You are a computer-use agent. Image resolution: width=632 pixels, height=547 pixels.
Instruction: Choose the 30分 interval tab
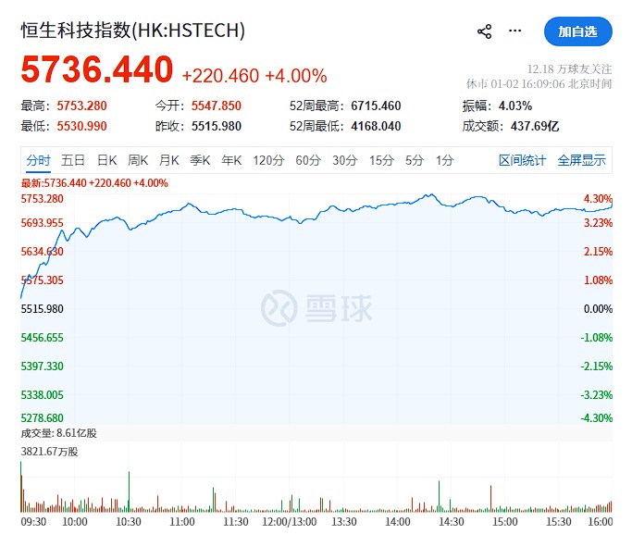[x=344, y=160]
